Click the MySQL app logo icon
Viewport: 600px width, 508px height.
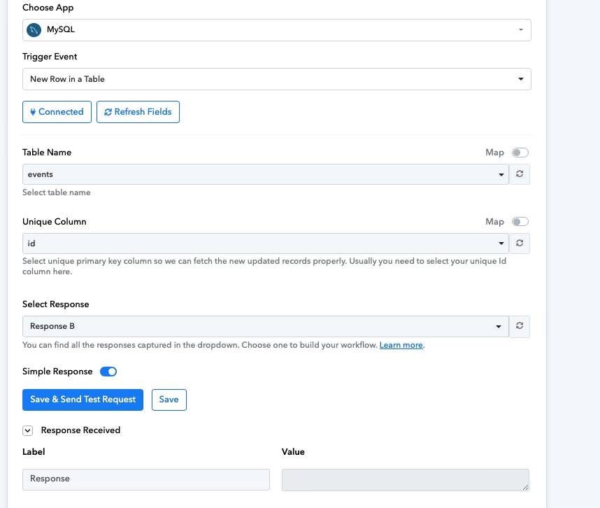34,30
